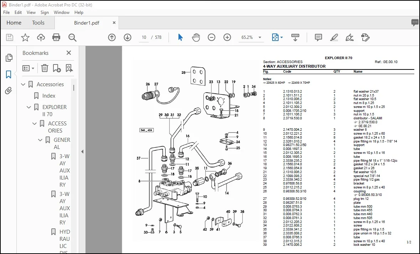This screenshot has height=254, width=420.
Task: Click the upload to cloud icon
Action: pos(41,37)
